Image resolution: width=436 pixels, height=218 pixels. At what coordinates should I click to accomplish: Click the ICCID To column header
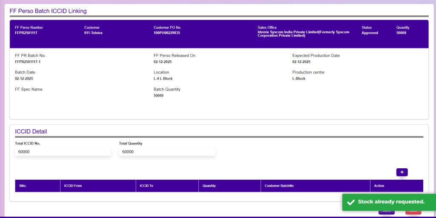146,186
